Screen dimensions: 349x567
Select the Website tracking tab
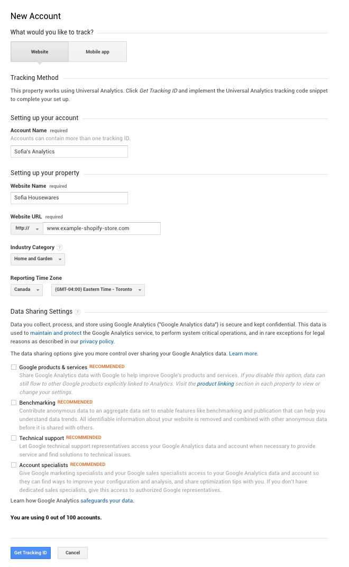click(40, 52)
